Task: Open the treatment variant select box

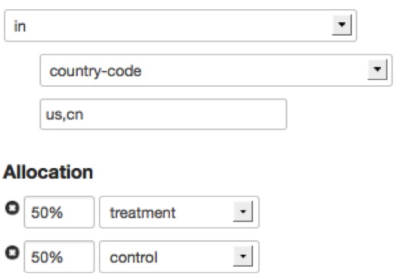Action: tap(179, 212)
